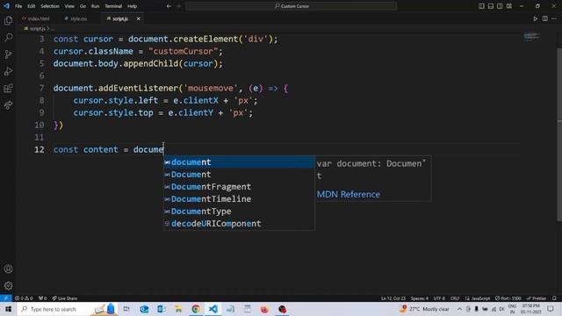562x316 pixels.
Task: Open the Live Share activity bar icon
Action: pos(8,105)
